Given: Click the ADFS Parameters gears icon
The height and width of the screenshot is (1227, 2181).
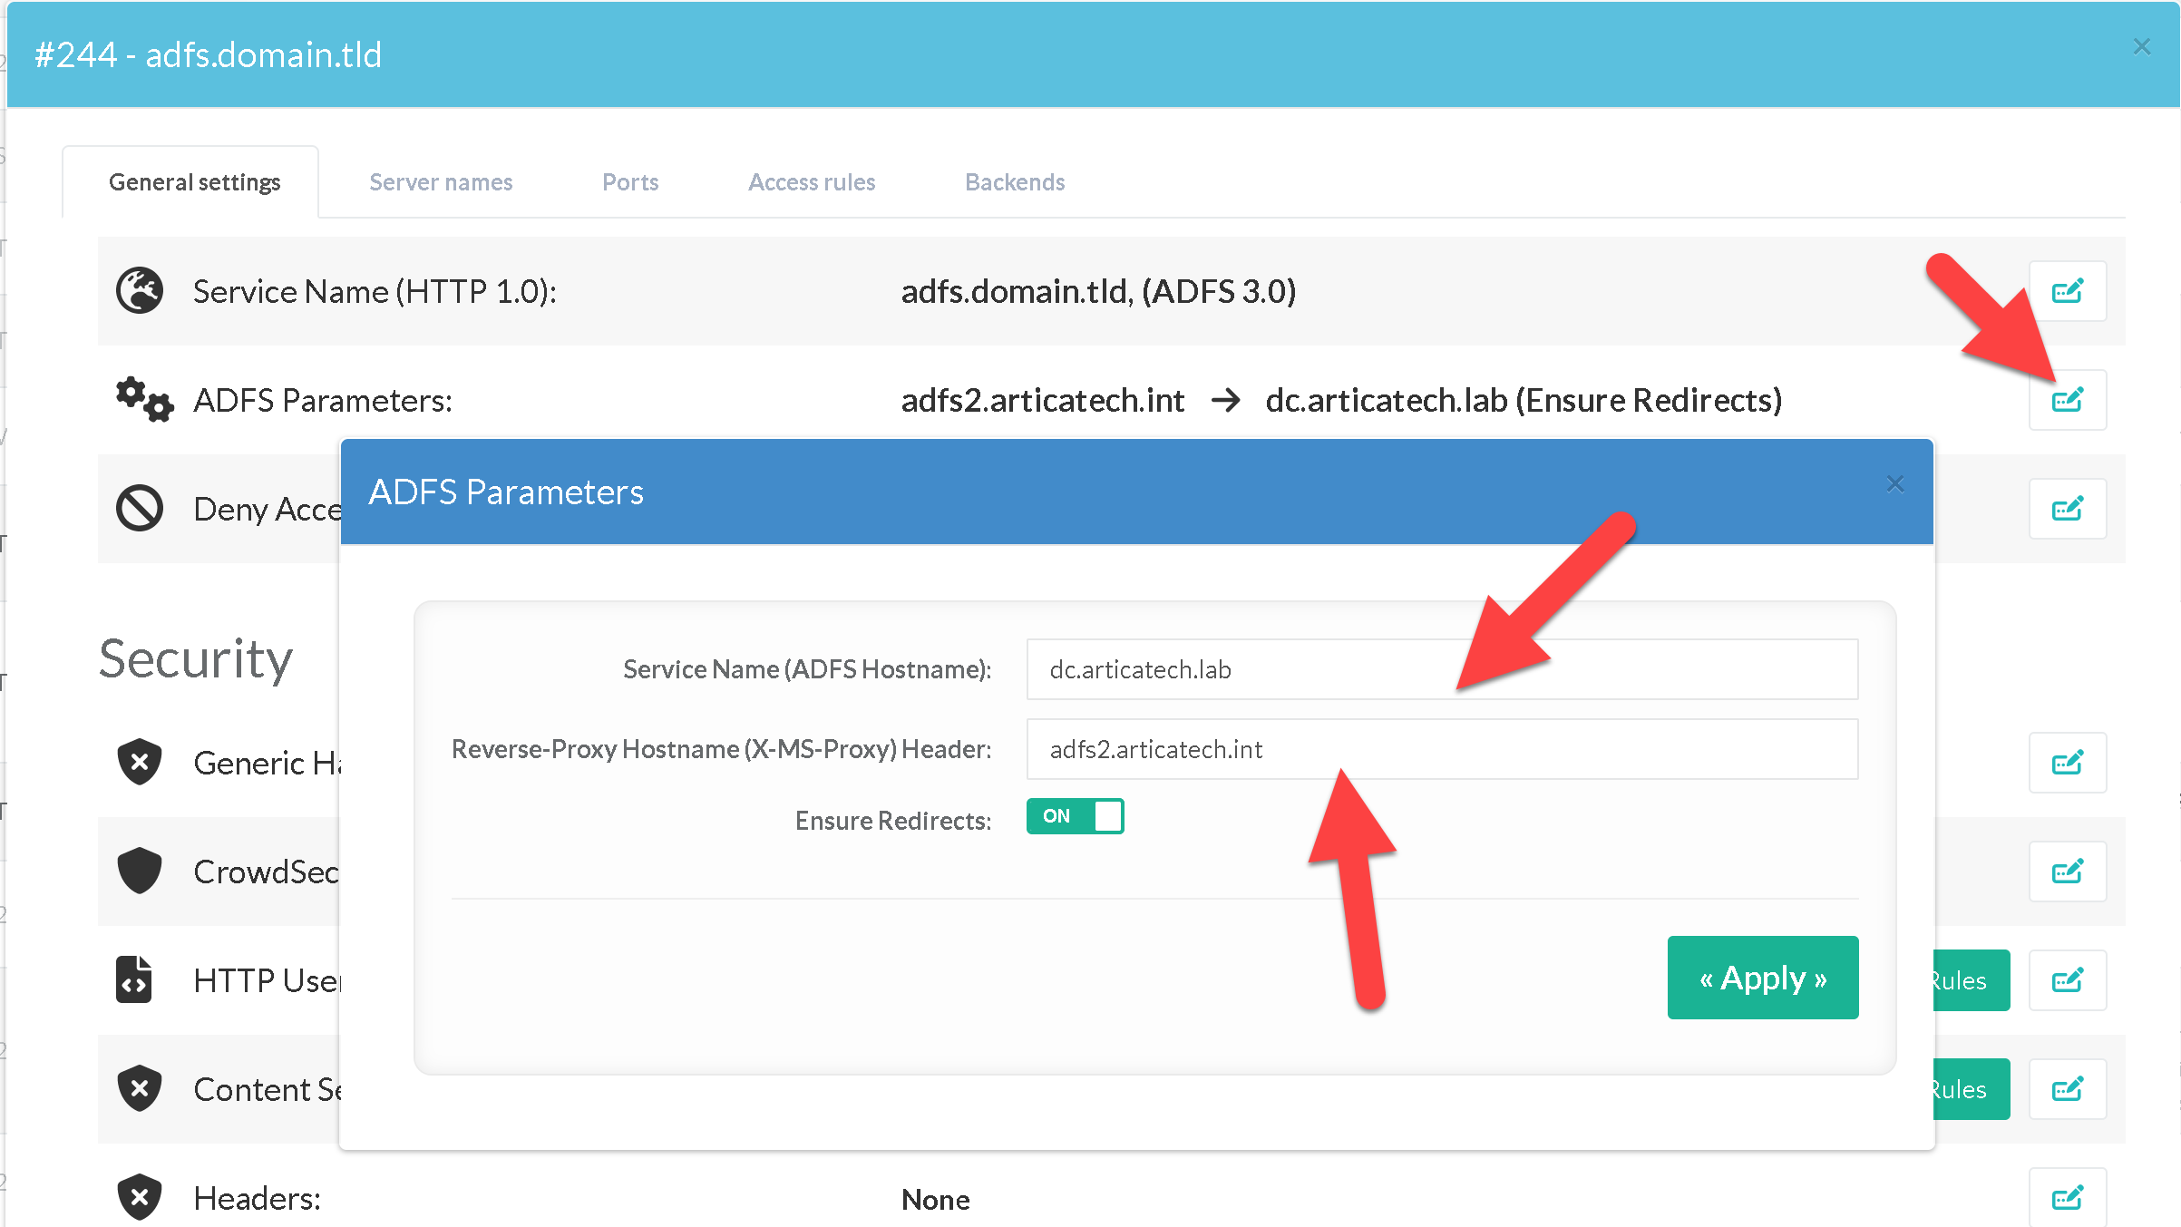Looking at the screenshot, I should click(143, 399).
